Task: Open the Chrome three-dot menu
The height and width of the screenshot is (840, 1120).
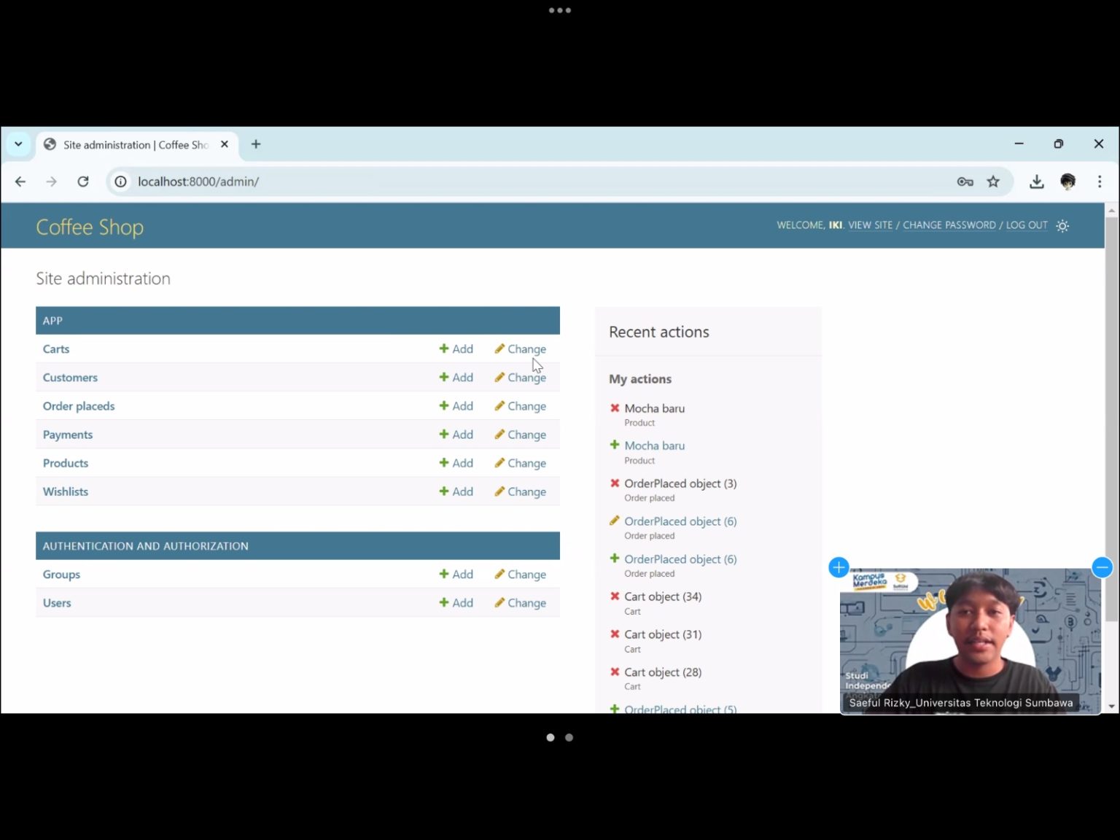Action: (x=1100, y=182)
